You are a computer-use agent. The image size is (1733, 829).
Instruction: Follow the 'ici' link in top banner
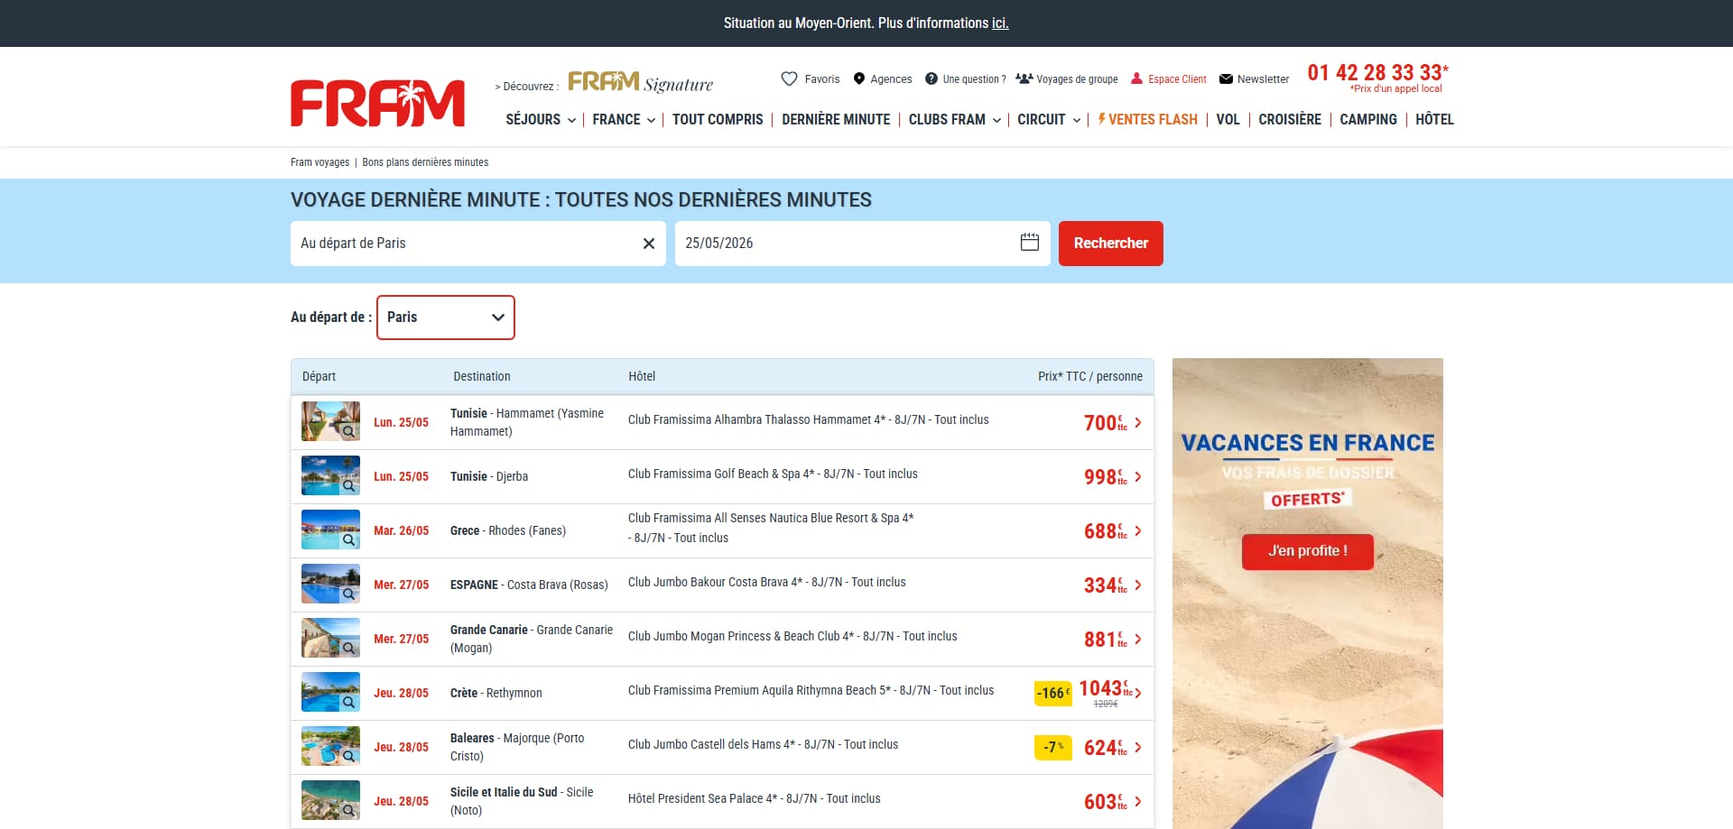1000,23
